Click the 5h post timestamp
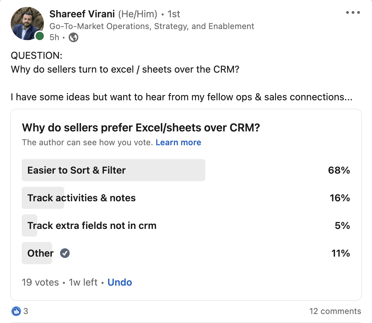The image size is (372, 323). click(x=54, y=37)
